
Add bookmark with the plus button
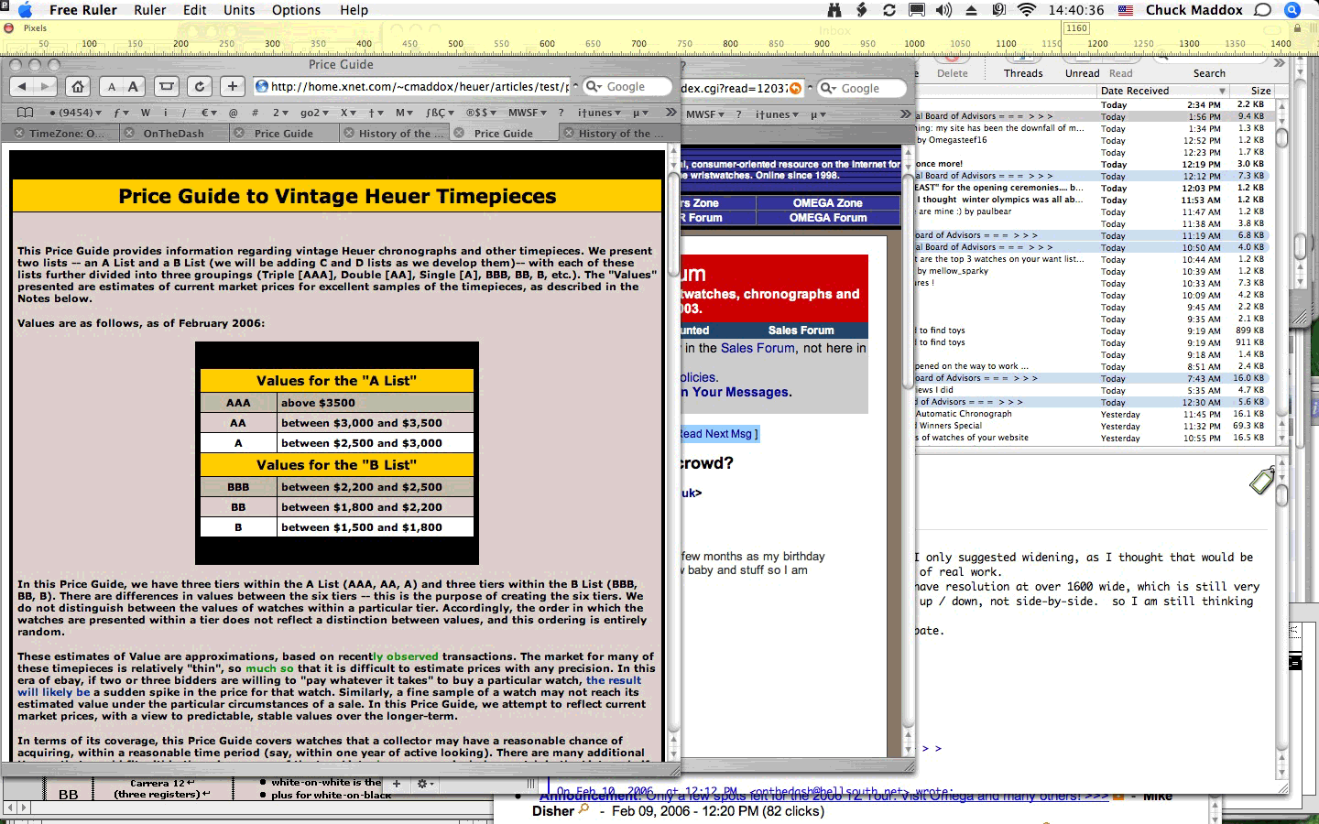(x=232, y=86)
